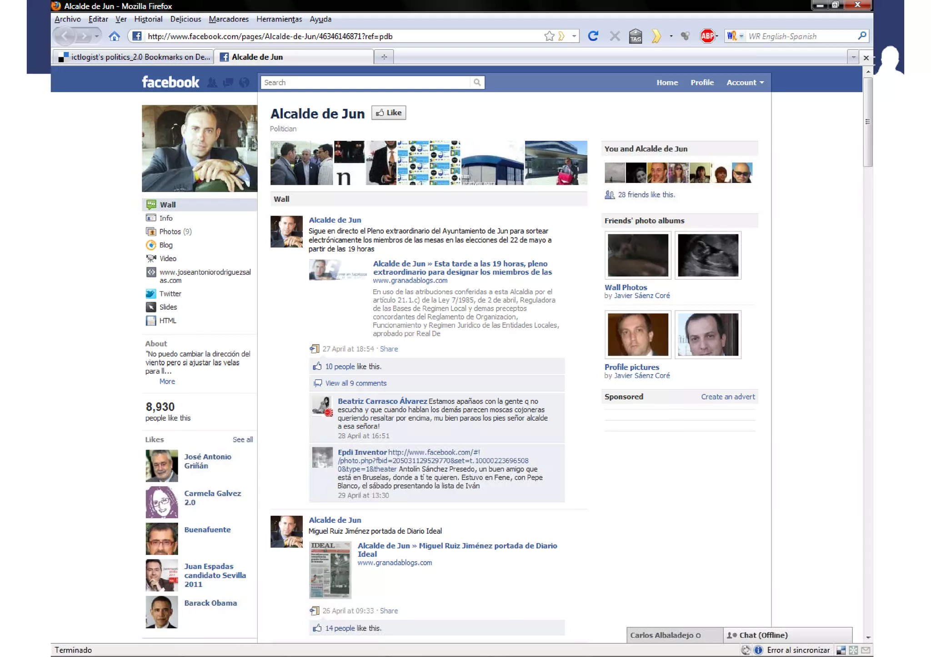Switch to ictlogist's politics_2.0 Bookmarks tab

[133, 57]
